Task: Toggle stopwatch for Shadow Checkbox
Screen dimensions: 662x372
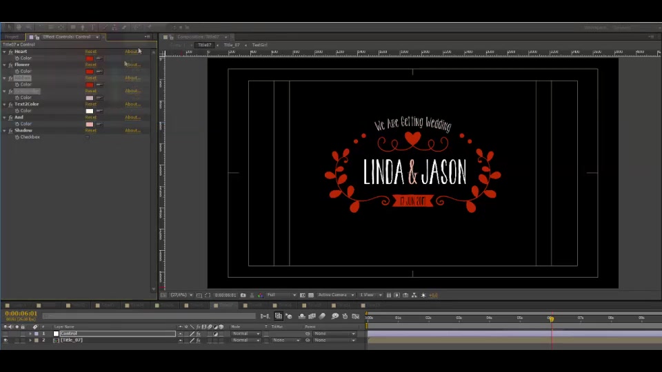Action: 17,137
